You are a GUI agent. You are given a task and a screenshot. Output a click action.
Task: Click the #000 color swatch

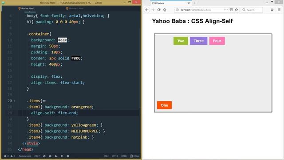pos(76,58)
